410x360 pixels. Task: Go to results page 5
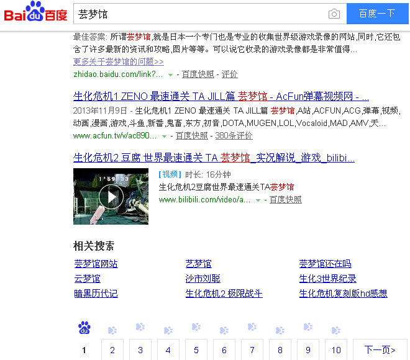point(196,349)
